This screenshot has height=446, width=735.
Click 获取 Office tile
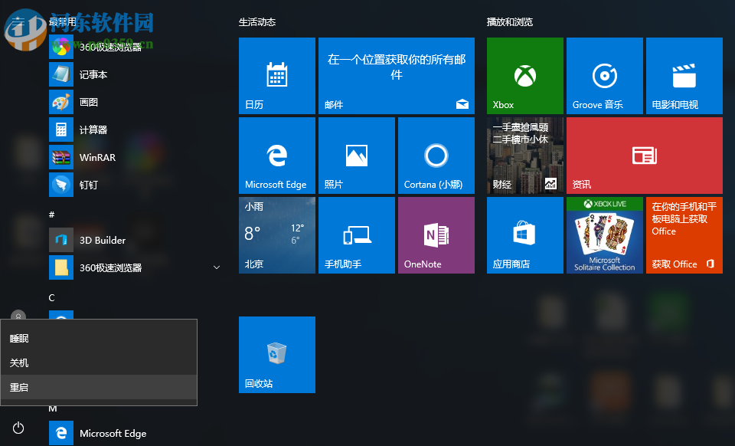coord(684,234)
